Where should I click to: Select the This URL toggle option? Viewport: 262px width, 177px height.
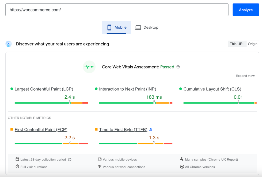tap(237, 44)
